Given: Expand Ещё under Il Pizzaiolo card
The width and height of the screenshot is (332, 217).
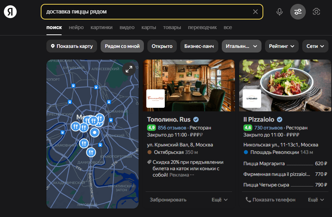Looking at the screenshot, I should pos(316,200).
